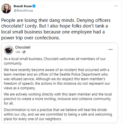Click the Brandi Kruse display name
This screenshot has height=124, width=122.
coord(23,6)
